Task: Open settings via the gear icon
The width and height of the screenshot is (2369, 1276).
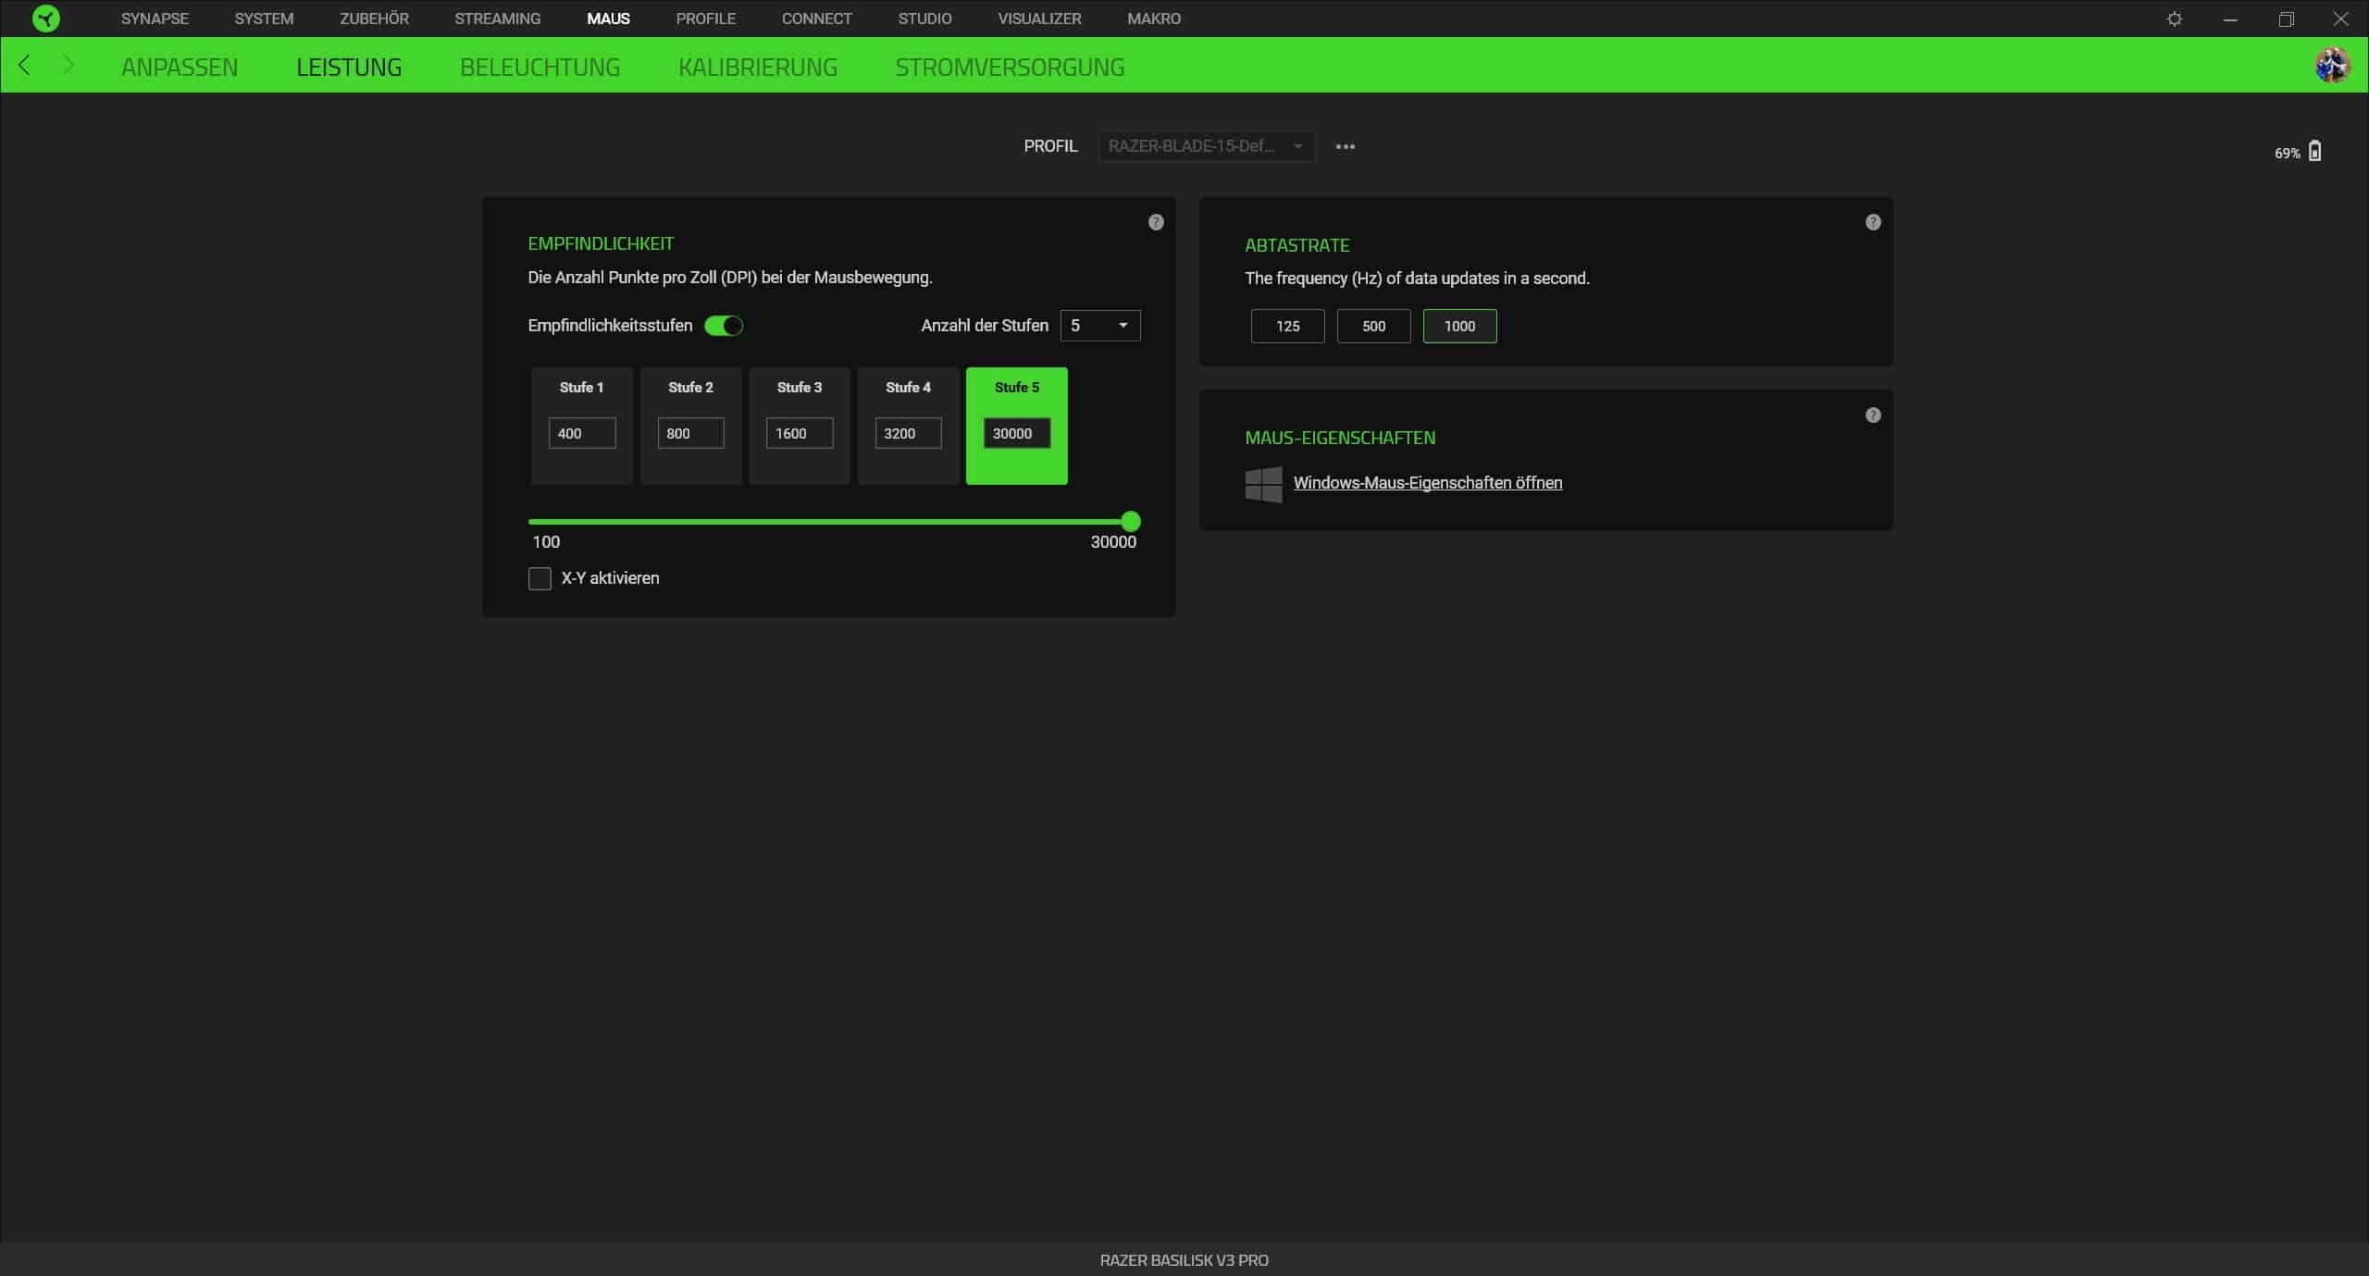Action: 2175,19
